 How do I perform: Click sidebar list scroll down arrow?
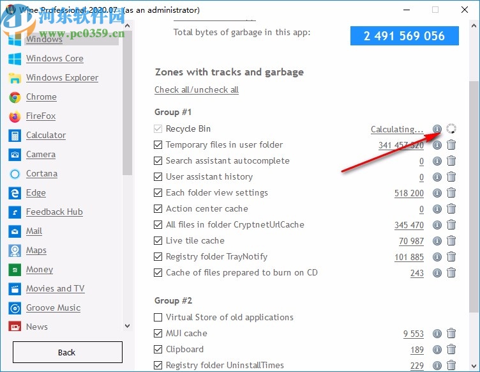coord(128,326)
